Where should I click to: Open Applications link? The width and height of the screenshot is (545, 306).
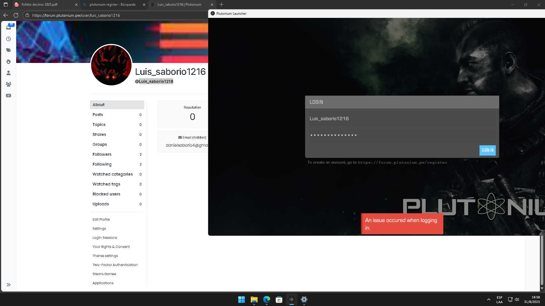click(x=103, y=283)
